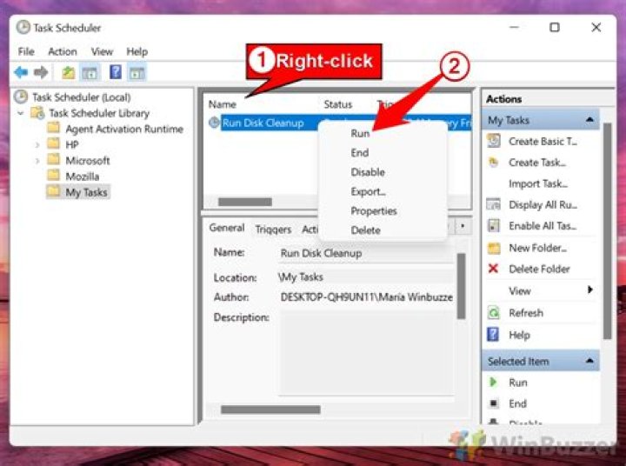The width and height of the screenshot is (626, 466).
Task: Click Delete Folder action text
Action: click(x=539, y=269)
